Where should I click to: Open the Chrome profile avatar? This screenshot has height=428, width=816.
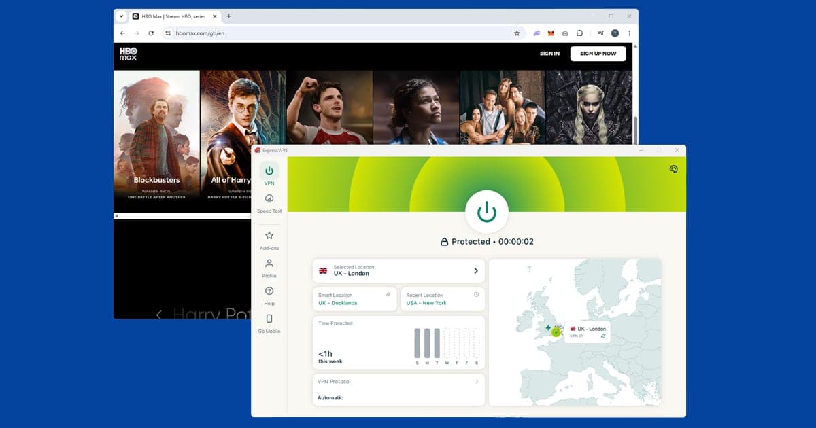coord(615,33)
